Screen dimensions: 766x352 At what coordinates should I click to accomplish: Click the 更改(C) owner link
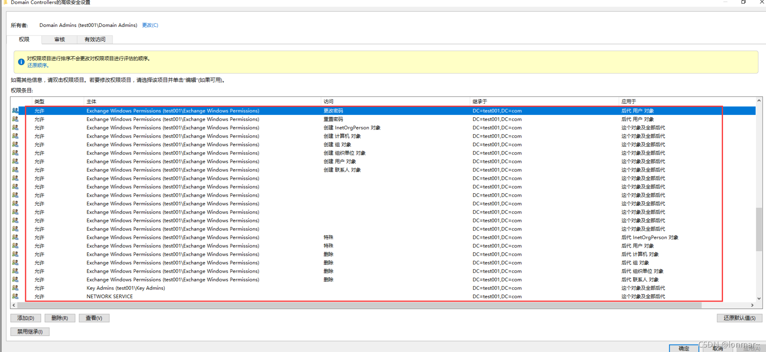[x=150, y=25]
